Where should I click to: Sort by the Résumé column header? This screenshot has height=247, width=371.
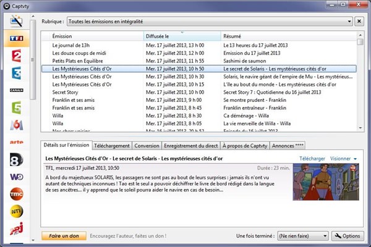coord(289,36)
